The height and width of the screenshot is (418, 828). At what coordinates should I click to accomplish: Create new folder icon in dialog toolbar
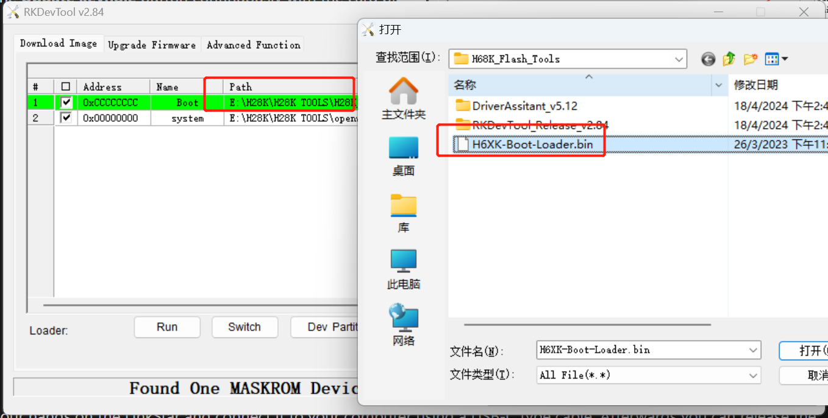pyautogui.click(x=751, y=59)
